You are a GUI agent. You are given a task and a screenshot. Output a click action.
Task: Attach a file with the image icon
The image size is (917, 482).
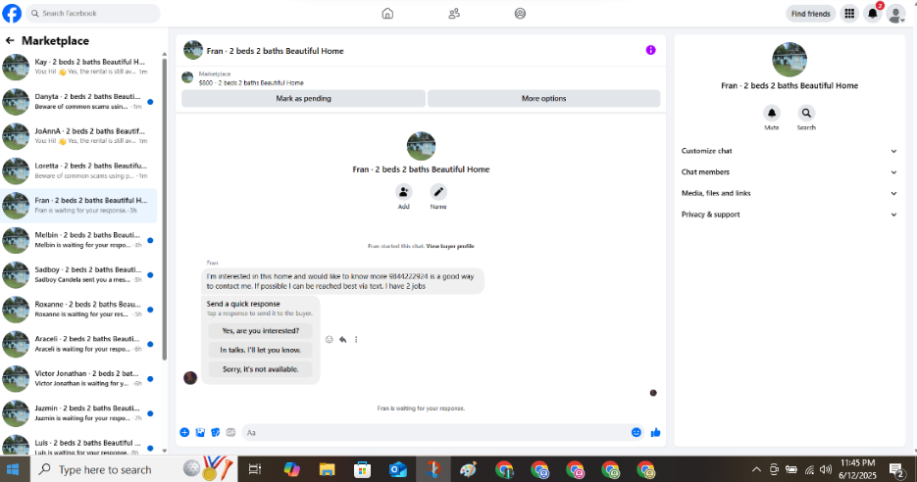[200, 432]
